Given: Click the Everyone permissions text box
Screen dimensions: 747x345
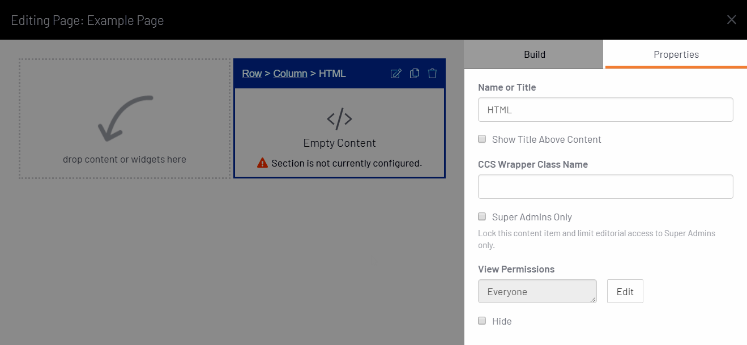Looking at the screenshot, I should click(537, 291).
